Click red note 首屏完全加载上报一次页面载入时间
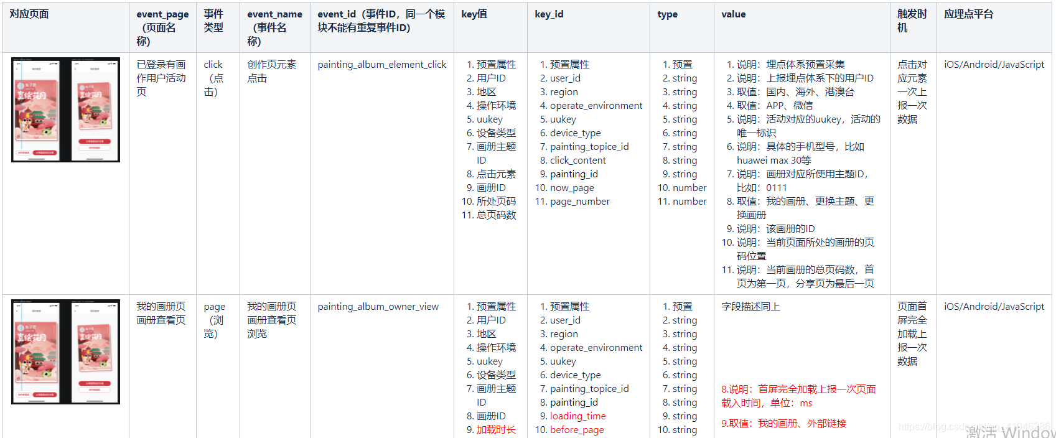 point(798,396)
